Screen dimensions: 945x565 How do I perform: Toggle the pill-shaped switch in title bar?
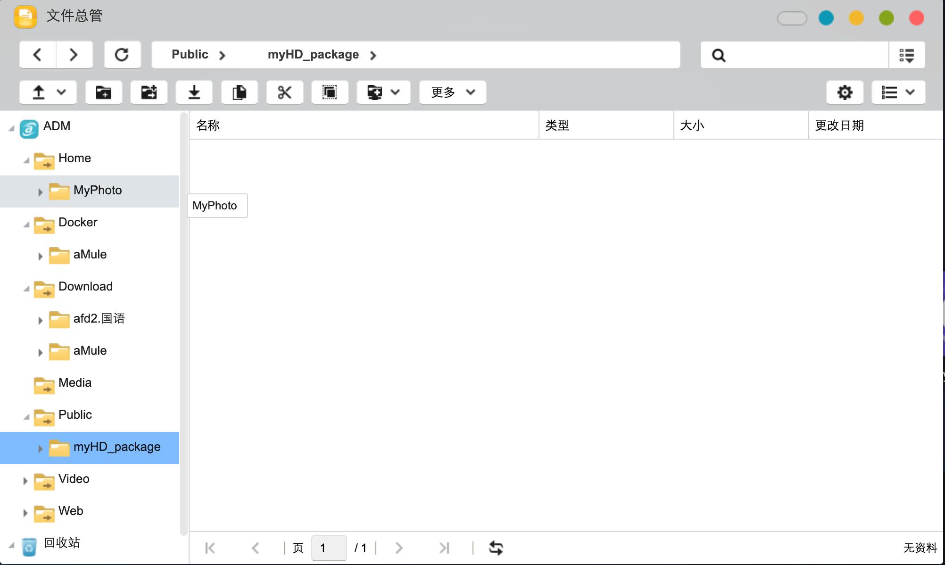coord(792,18)
